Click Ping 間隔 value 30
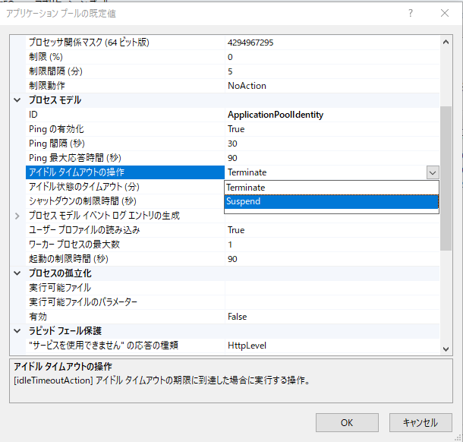Viewport: 463px width, 442px height. click(232, 144)
